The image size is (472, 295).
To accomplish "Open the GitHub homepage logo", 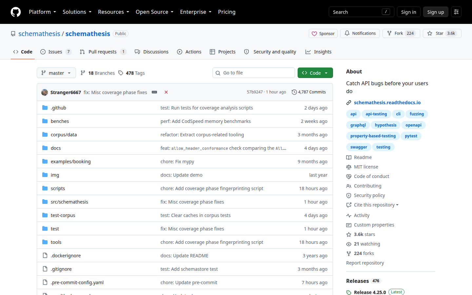I will (16, 12).
